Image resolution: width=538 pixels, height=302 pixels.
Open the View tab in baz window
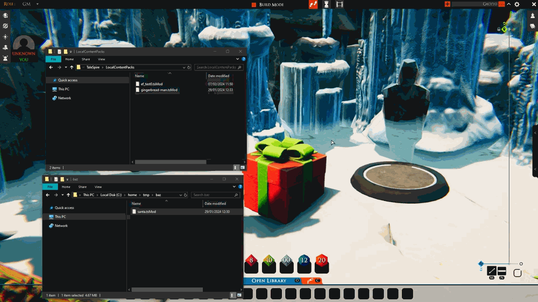(98, 187)
